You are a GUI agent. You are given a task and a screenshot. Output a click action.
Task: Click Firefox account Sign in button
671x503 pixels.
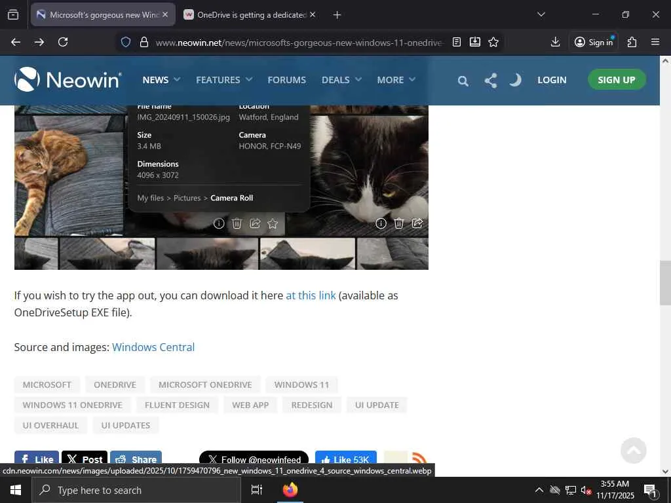click(594, 42)
